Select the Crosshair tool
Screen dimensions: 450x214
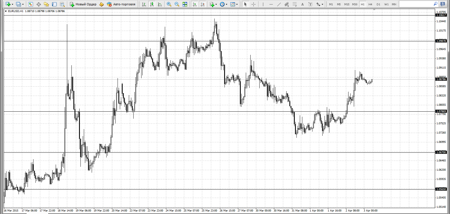pyautogui.click(x=253, y=4)
